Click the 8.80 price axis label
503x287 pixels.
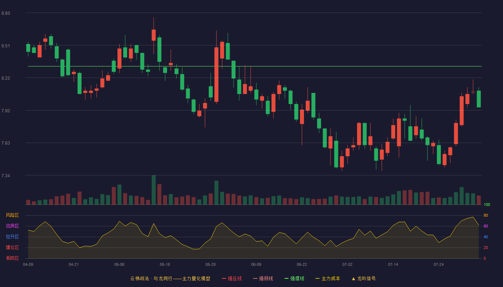(x=6, y=13)
